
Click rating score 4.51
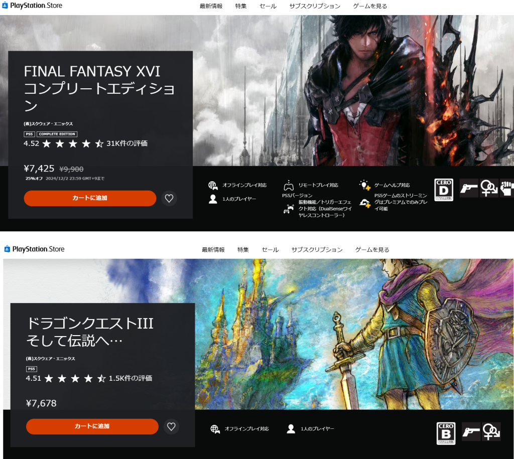[34, 378]
